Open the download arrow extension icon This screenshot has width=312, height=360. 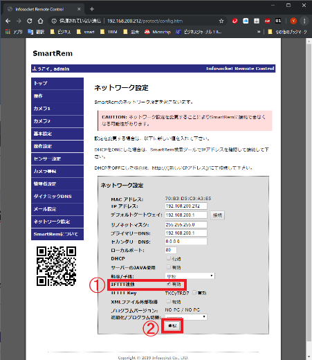point(257,21)
